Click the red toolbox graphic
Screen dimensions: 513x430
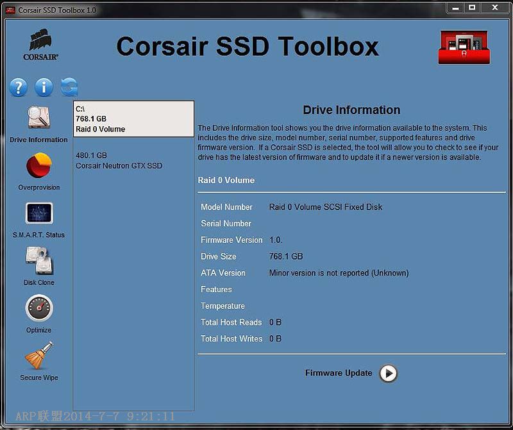pyautogui.click(x=463, y=45)
